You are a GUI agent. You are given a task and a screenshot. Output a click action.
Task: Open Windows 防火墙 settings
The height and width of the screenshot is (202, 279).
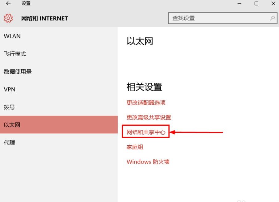point(148,162)
